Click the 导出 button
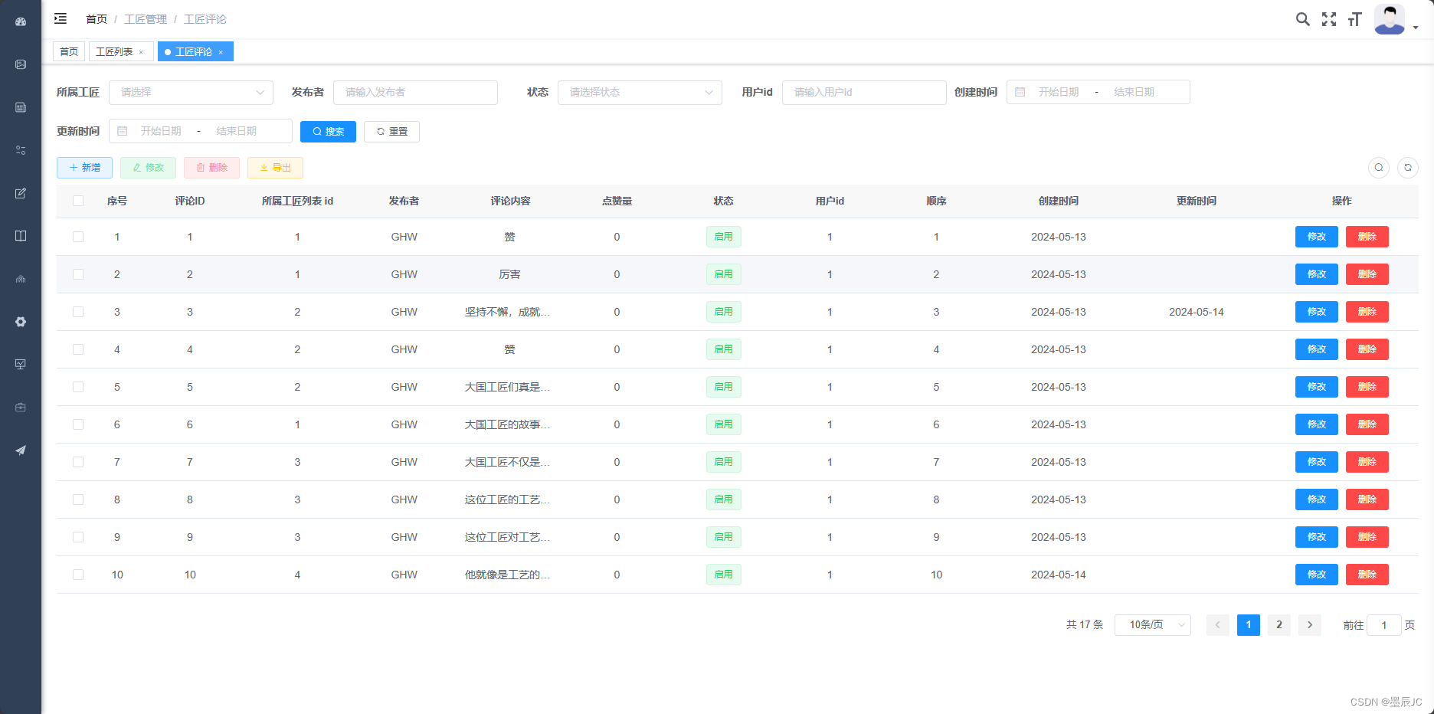The image size is (1434, 714). [x=275, y=168]
